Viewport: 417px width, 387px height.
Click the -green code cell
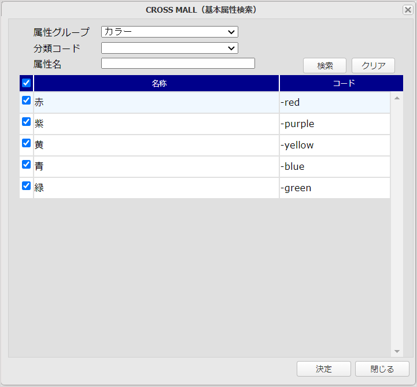(335, 188)
